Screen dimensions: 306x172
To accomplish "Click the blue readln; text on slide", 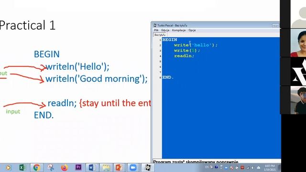I will pos(62,103).
